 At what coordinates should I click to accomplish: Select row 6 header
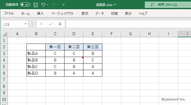[4, 73]
